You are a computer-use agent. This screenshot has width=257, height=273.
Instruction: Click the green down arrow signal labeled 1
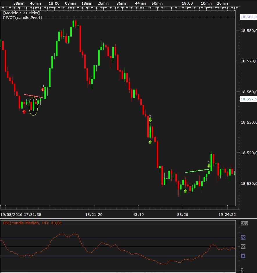(x=209, y=166)
